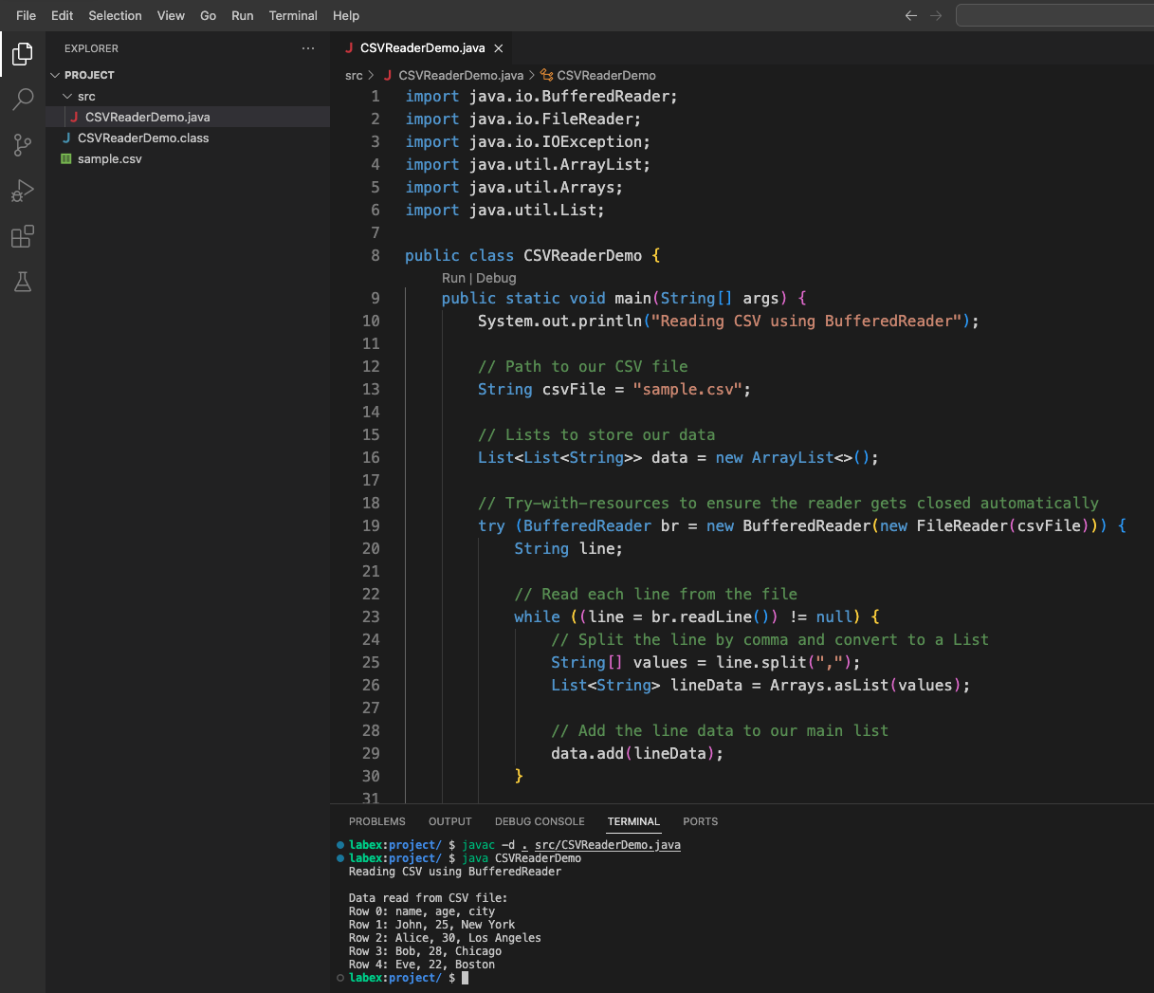Image resolution: width=1154 pixels, height=993 pixels.
Task: Open the Search view icon
Action: tap(23, 99)
